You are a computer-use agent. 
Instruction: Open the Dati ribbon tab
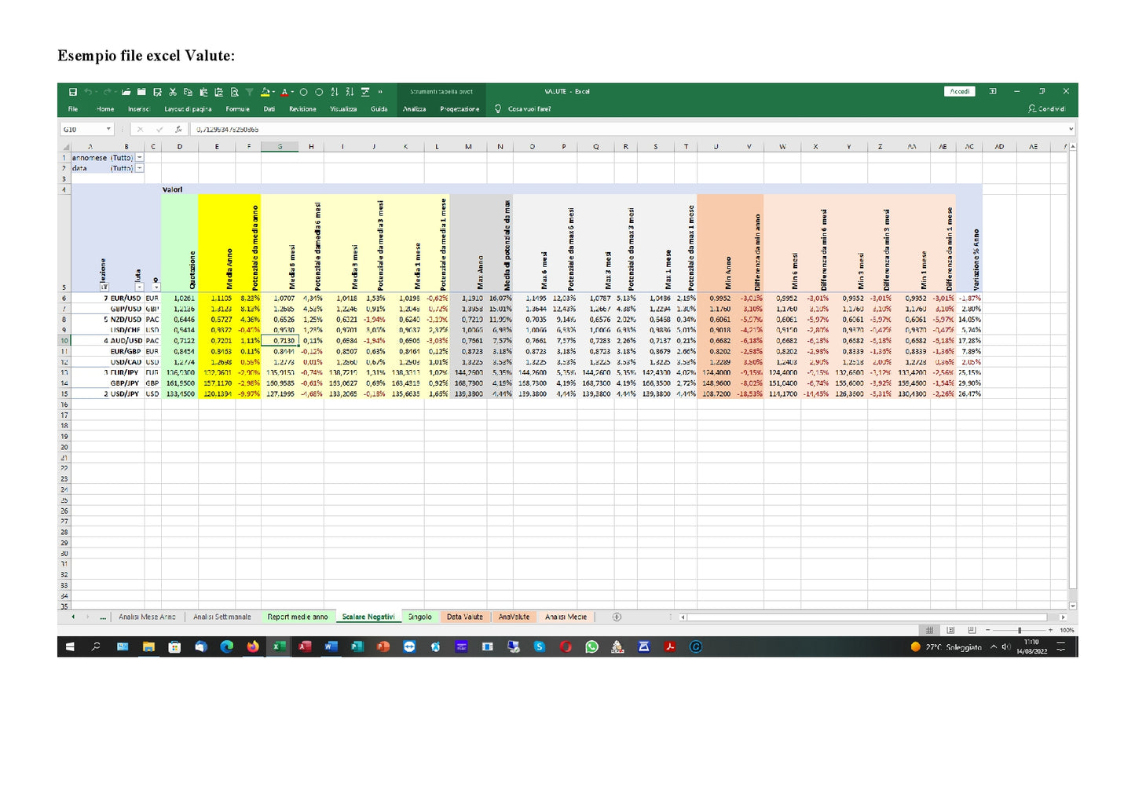pyautogui.click(x=269, y=109)
